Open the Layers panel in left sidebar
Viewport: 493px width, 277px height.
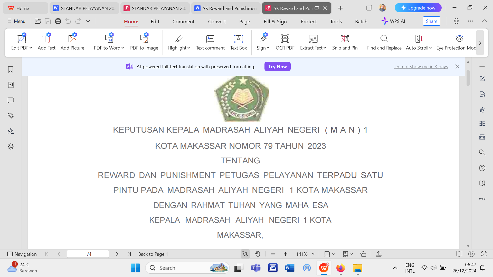click(x=11, y=146)
